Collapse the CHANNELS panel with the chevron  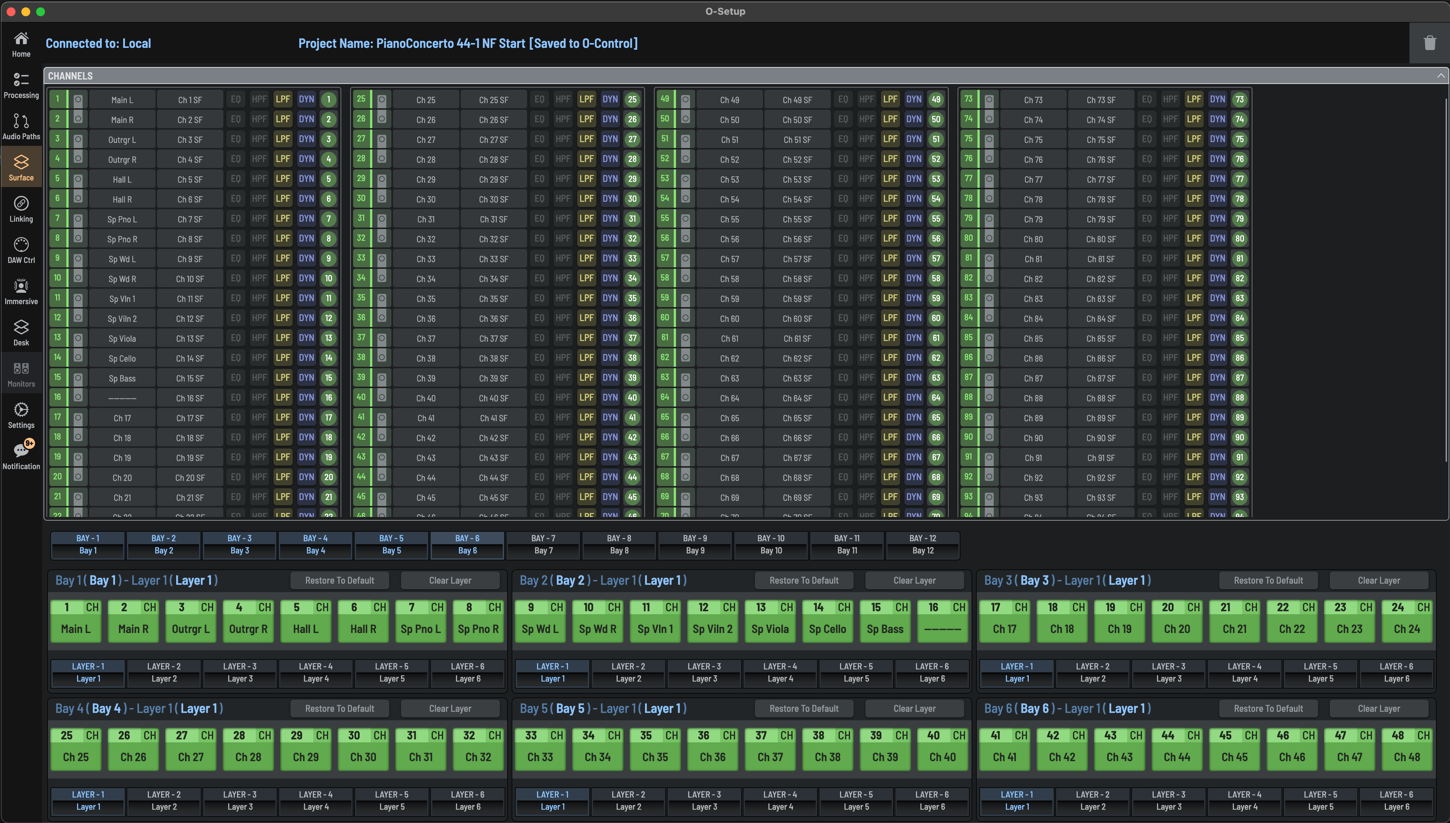click(1440, 76)
